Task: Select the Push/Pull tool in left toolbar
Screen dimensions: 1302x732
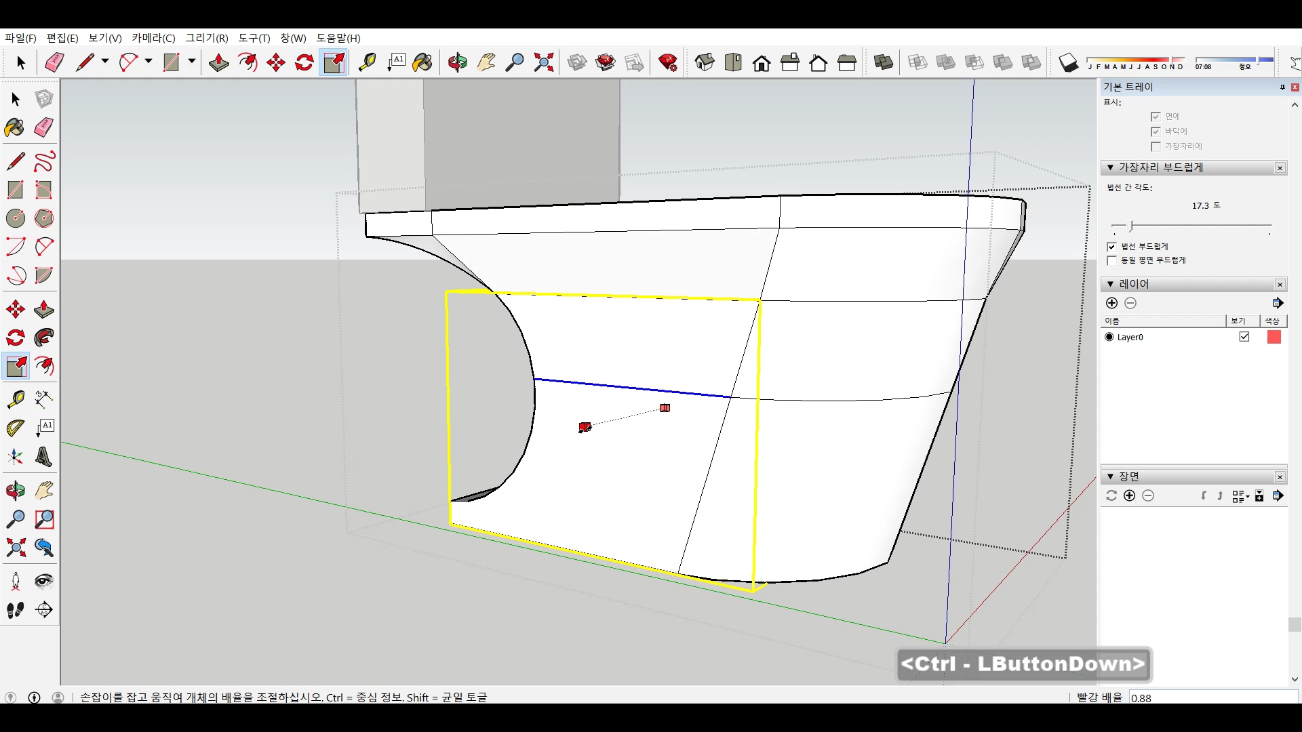Action: pyautogui.click(x=44, y=310)
